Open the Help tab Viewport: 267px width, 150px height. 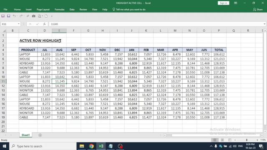pyautogui.click(x=105, y=10)
